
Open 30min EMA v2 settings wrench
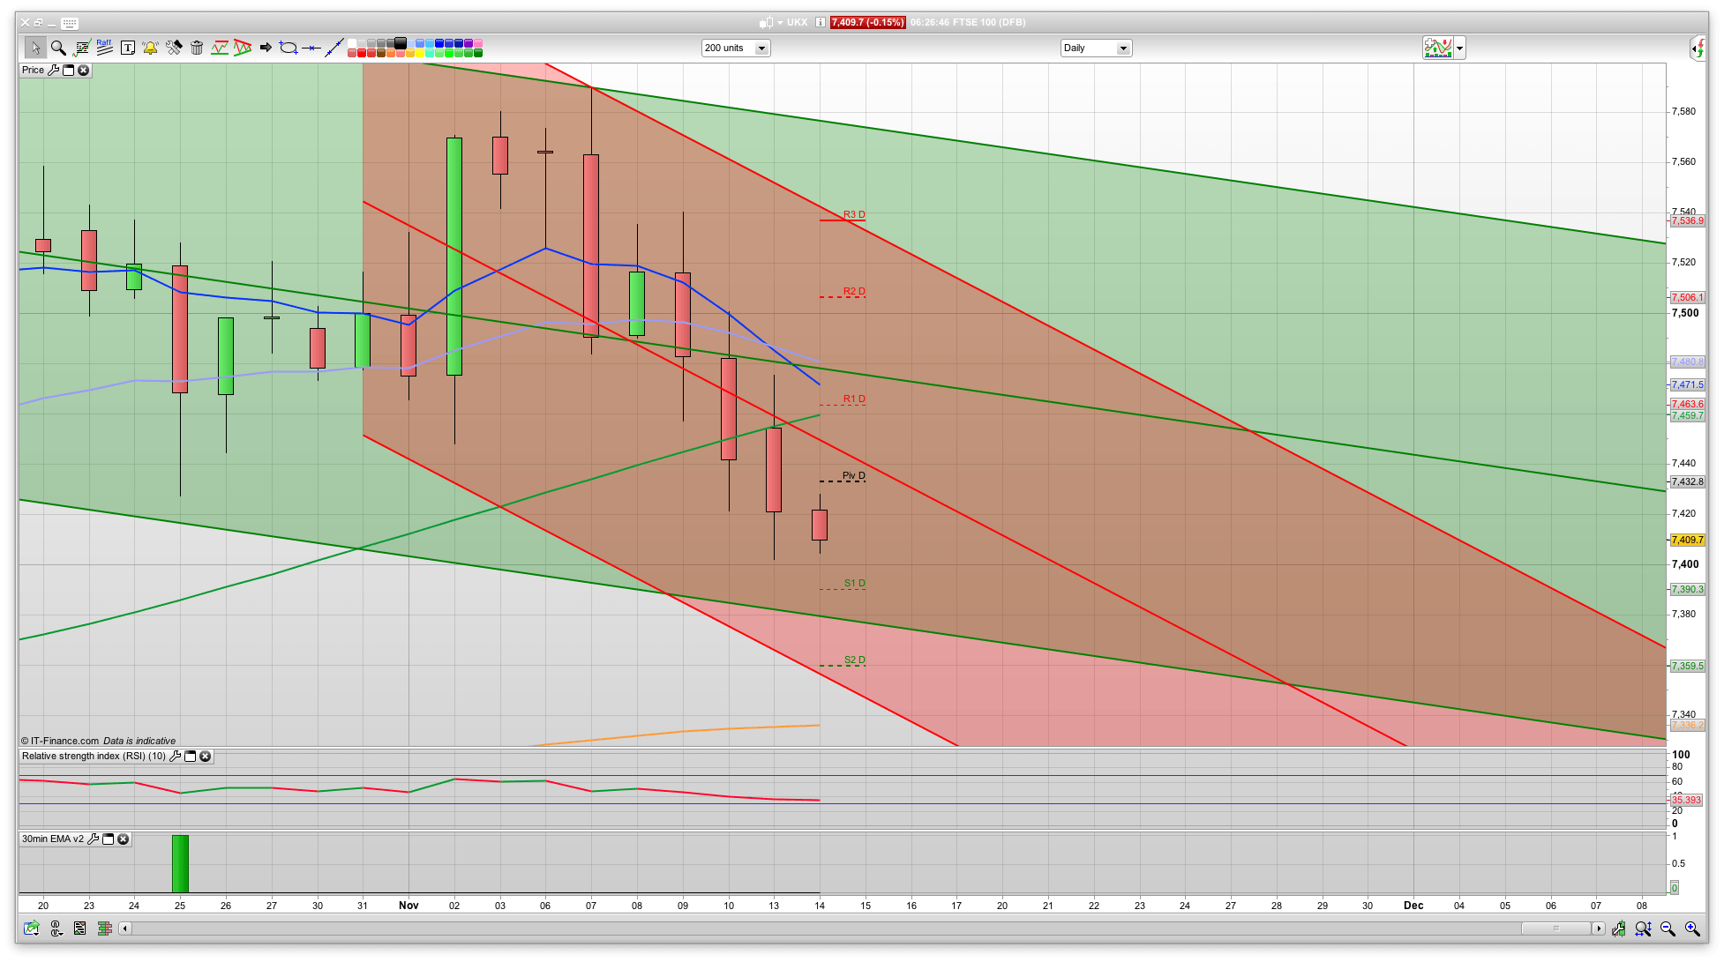point(93,839)
